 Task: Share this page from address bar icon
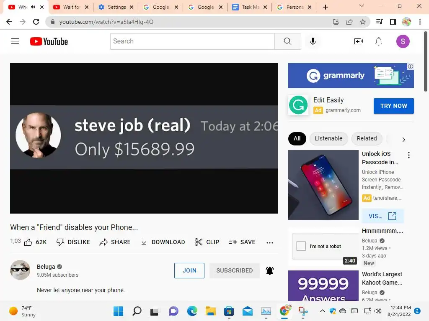349,22
